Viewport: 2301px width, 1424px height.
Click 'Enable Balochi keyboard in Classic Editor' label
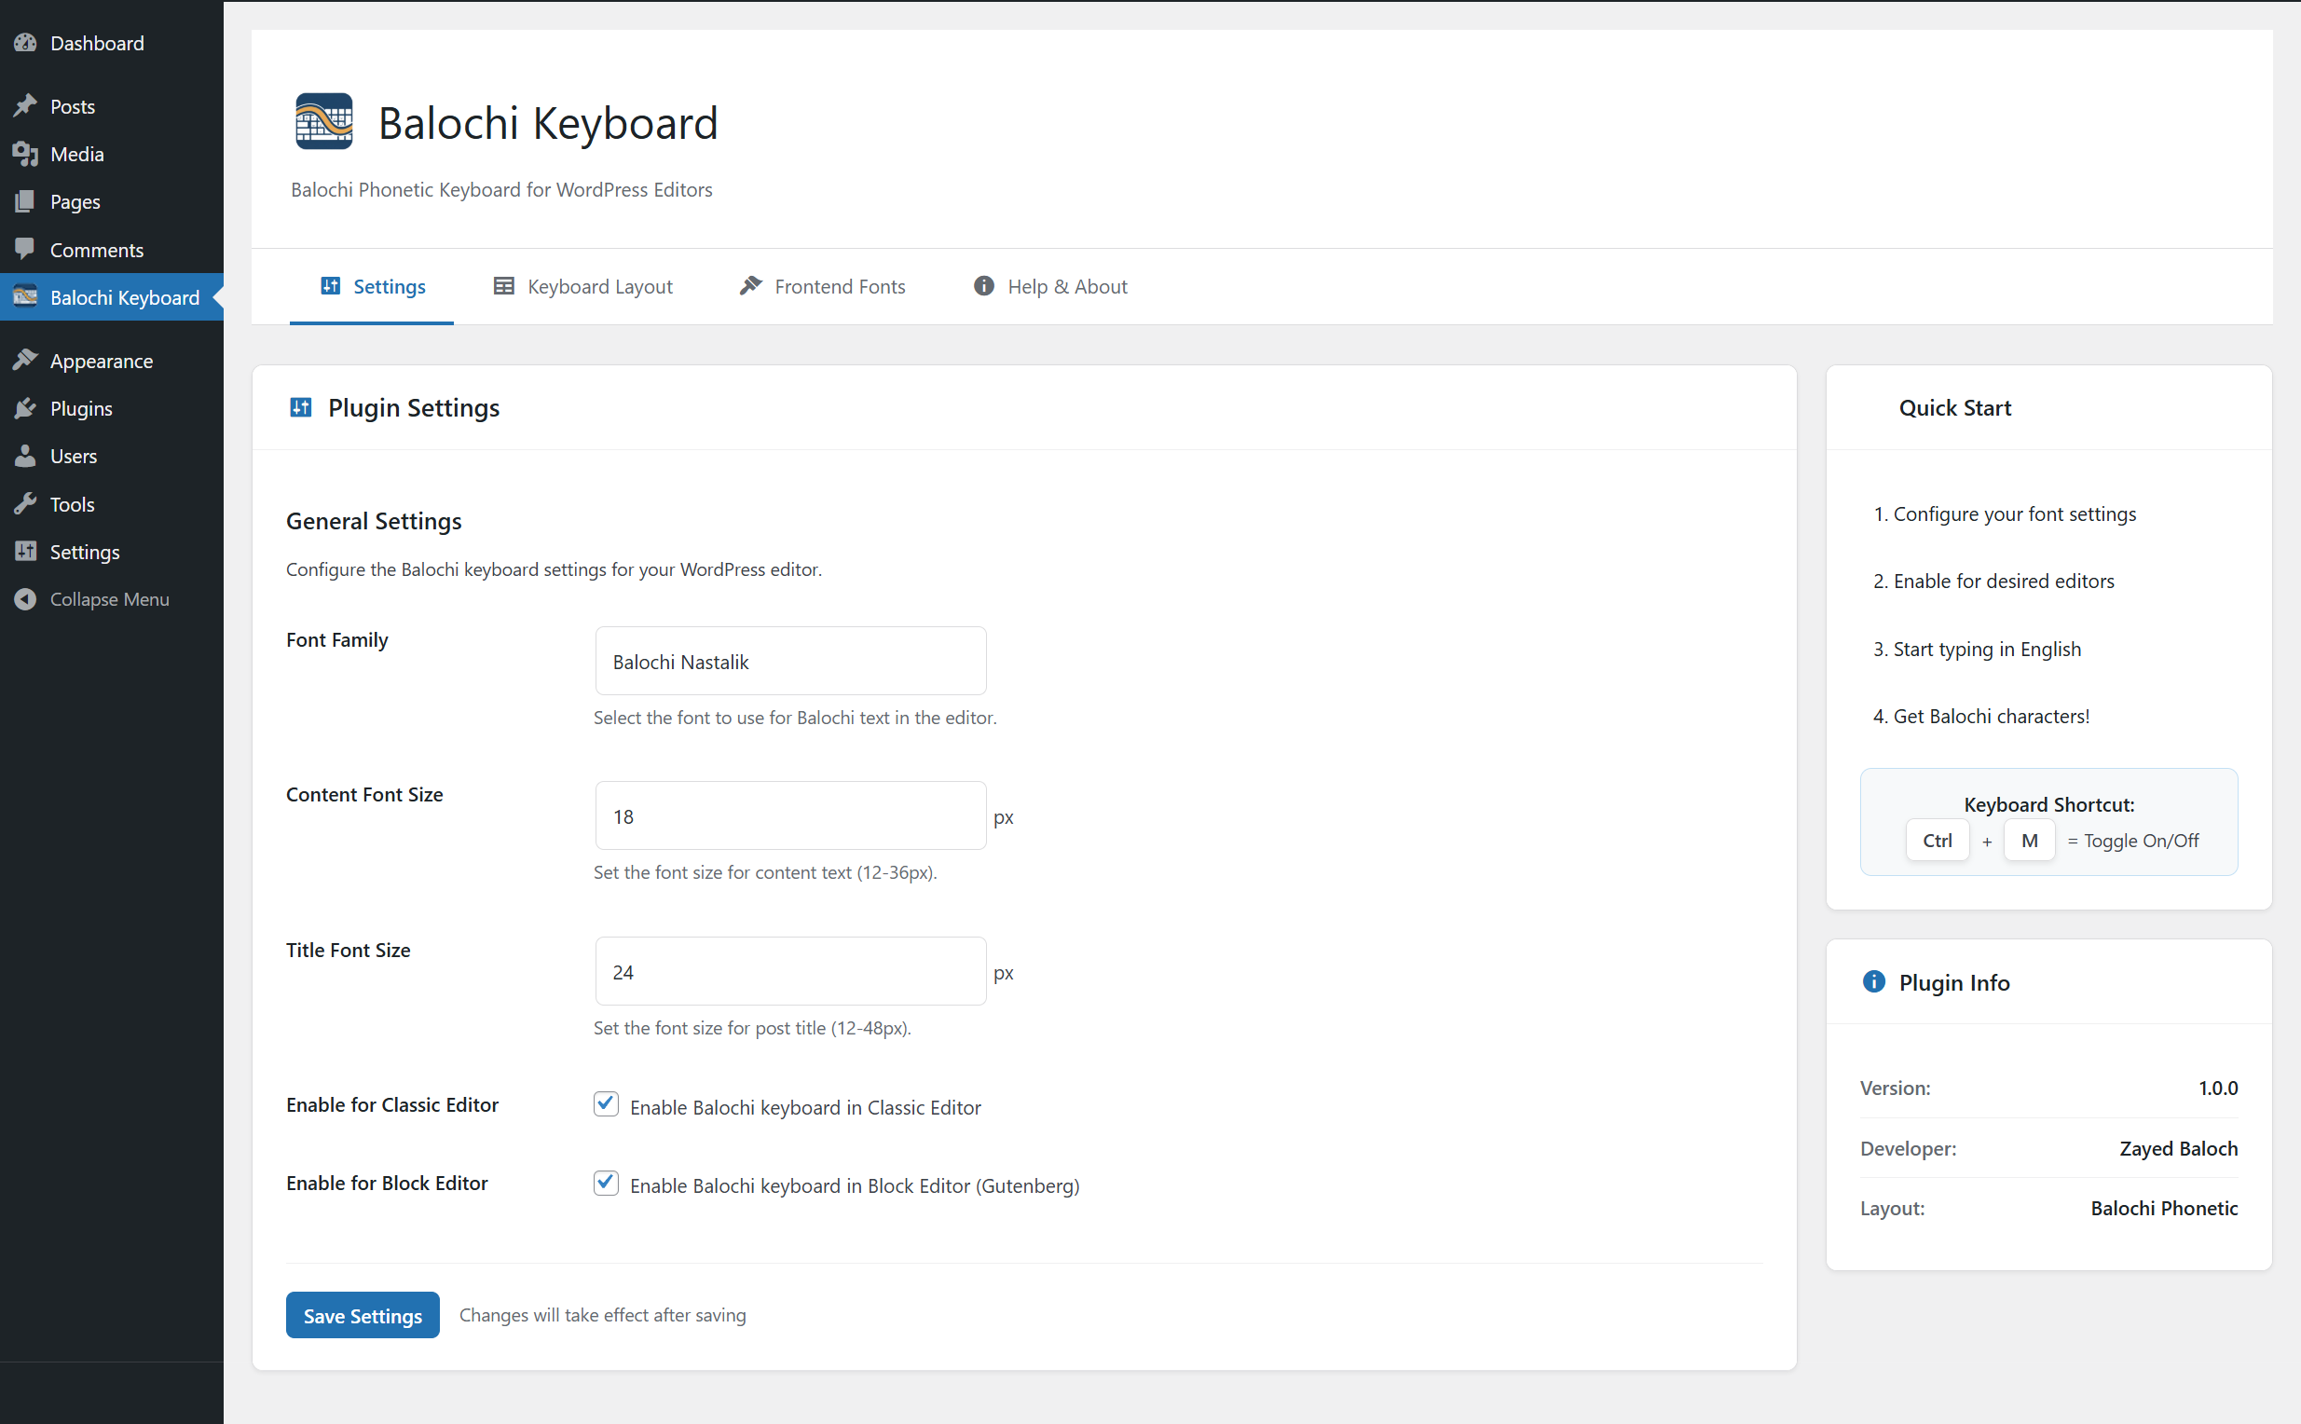pyautogui.click(x=805, y=1107)
